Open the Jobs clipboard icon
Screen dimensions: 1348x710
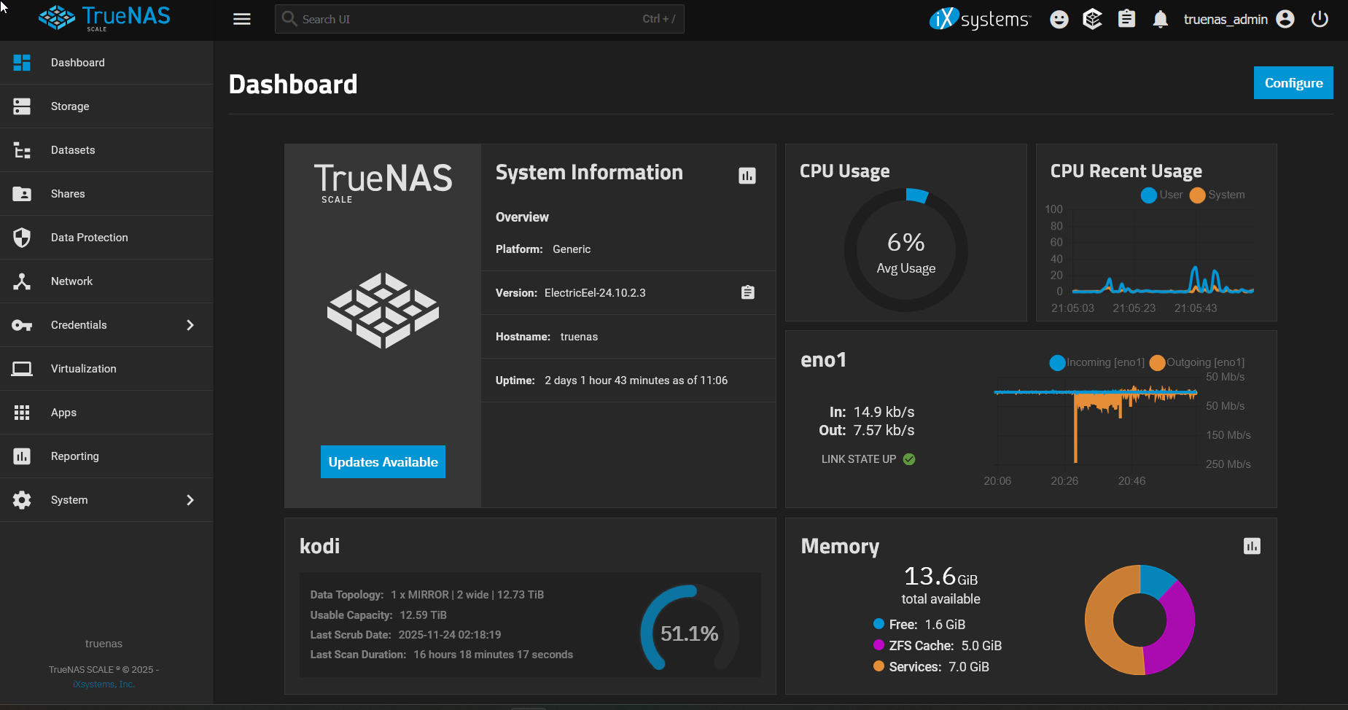pyautogui.click(x=1126, y=20)
